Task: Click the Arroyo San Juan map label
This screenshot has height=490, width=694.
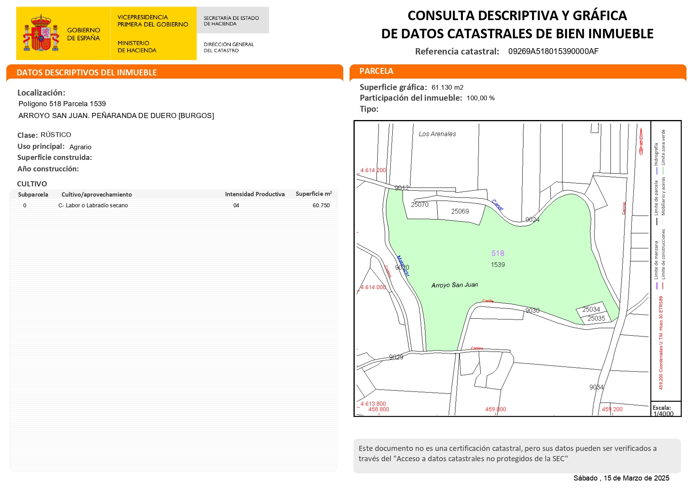Action: [454, 285]
